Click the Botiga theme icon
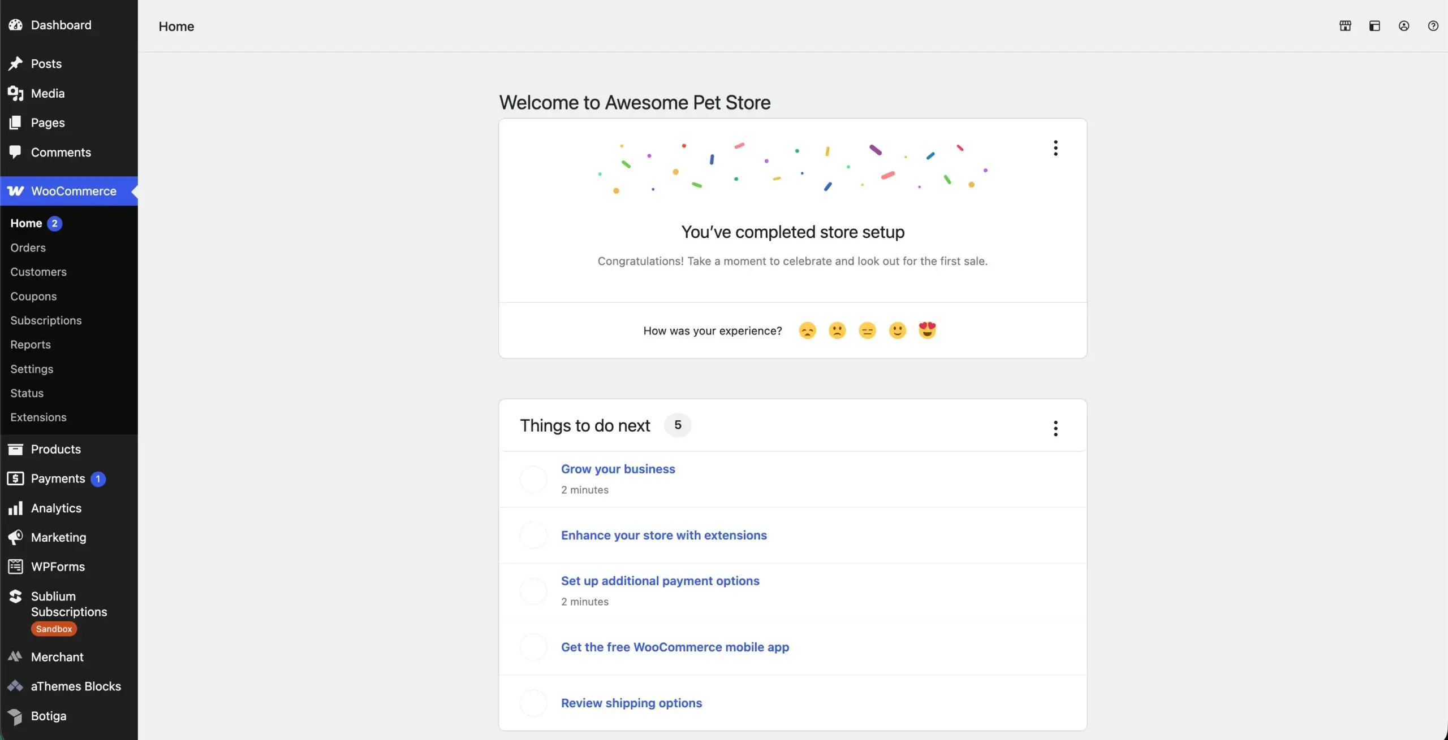1448x740 pixels. pos(15,716)
